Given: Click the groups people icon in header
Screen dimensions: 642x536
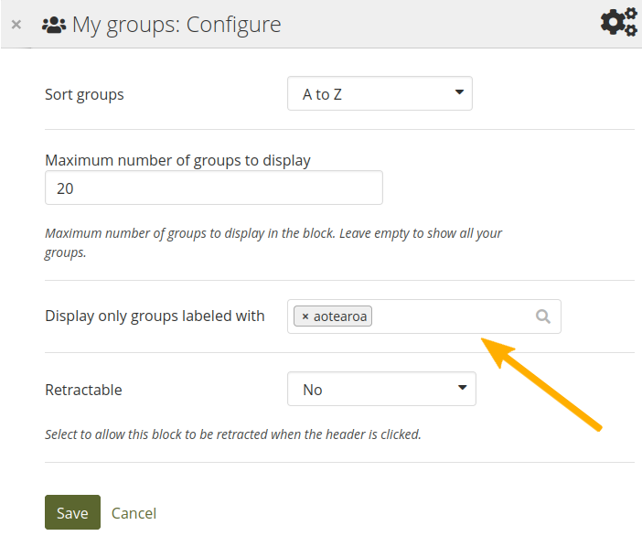Looking at the screenshot, I should point(54,25).
